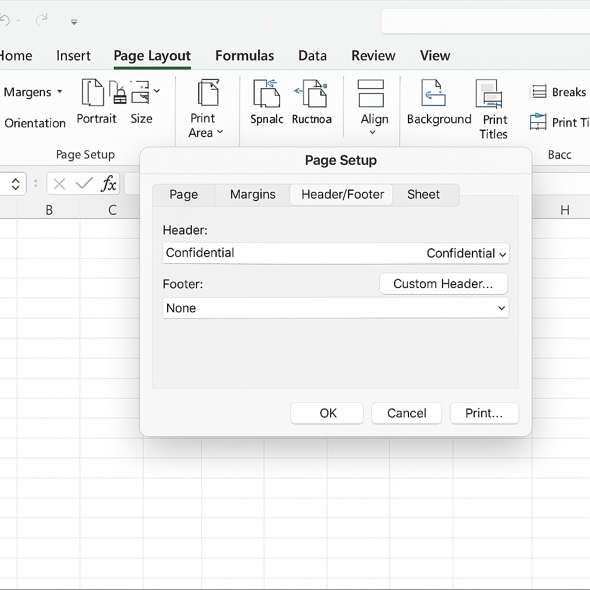Switch to the Formulas ribbon tab

pyautogui.click(x=244, y=56)
